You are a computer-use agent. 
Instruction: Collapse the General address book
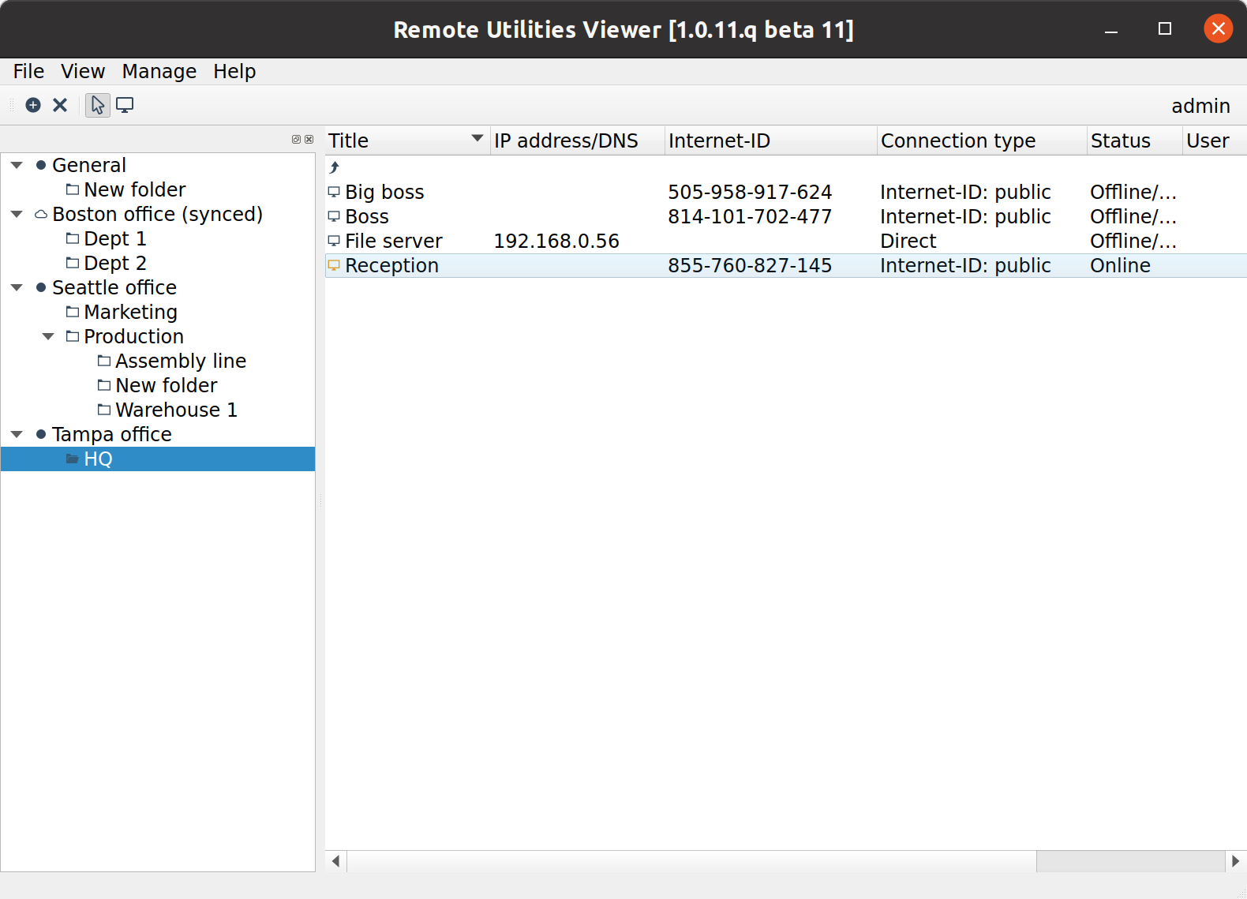click(x=17, y=166)
